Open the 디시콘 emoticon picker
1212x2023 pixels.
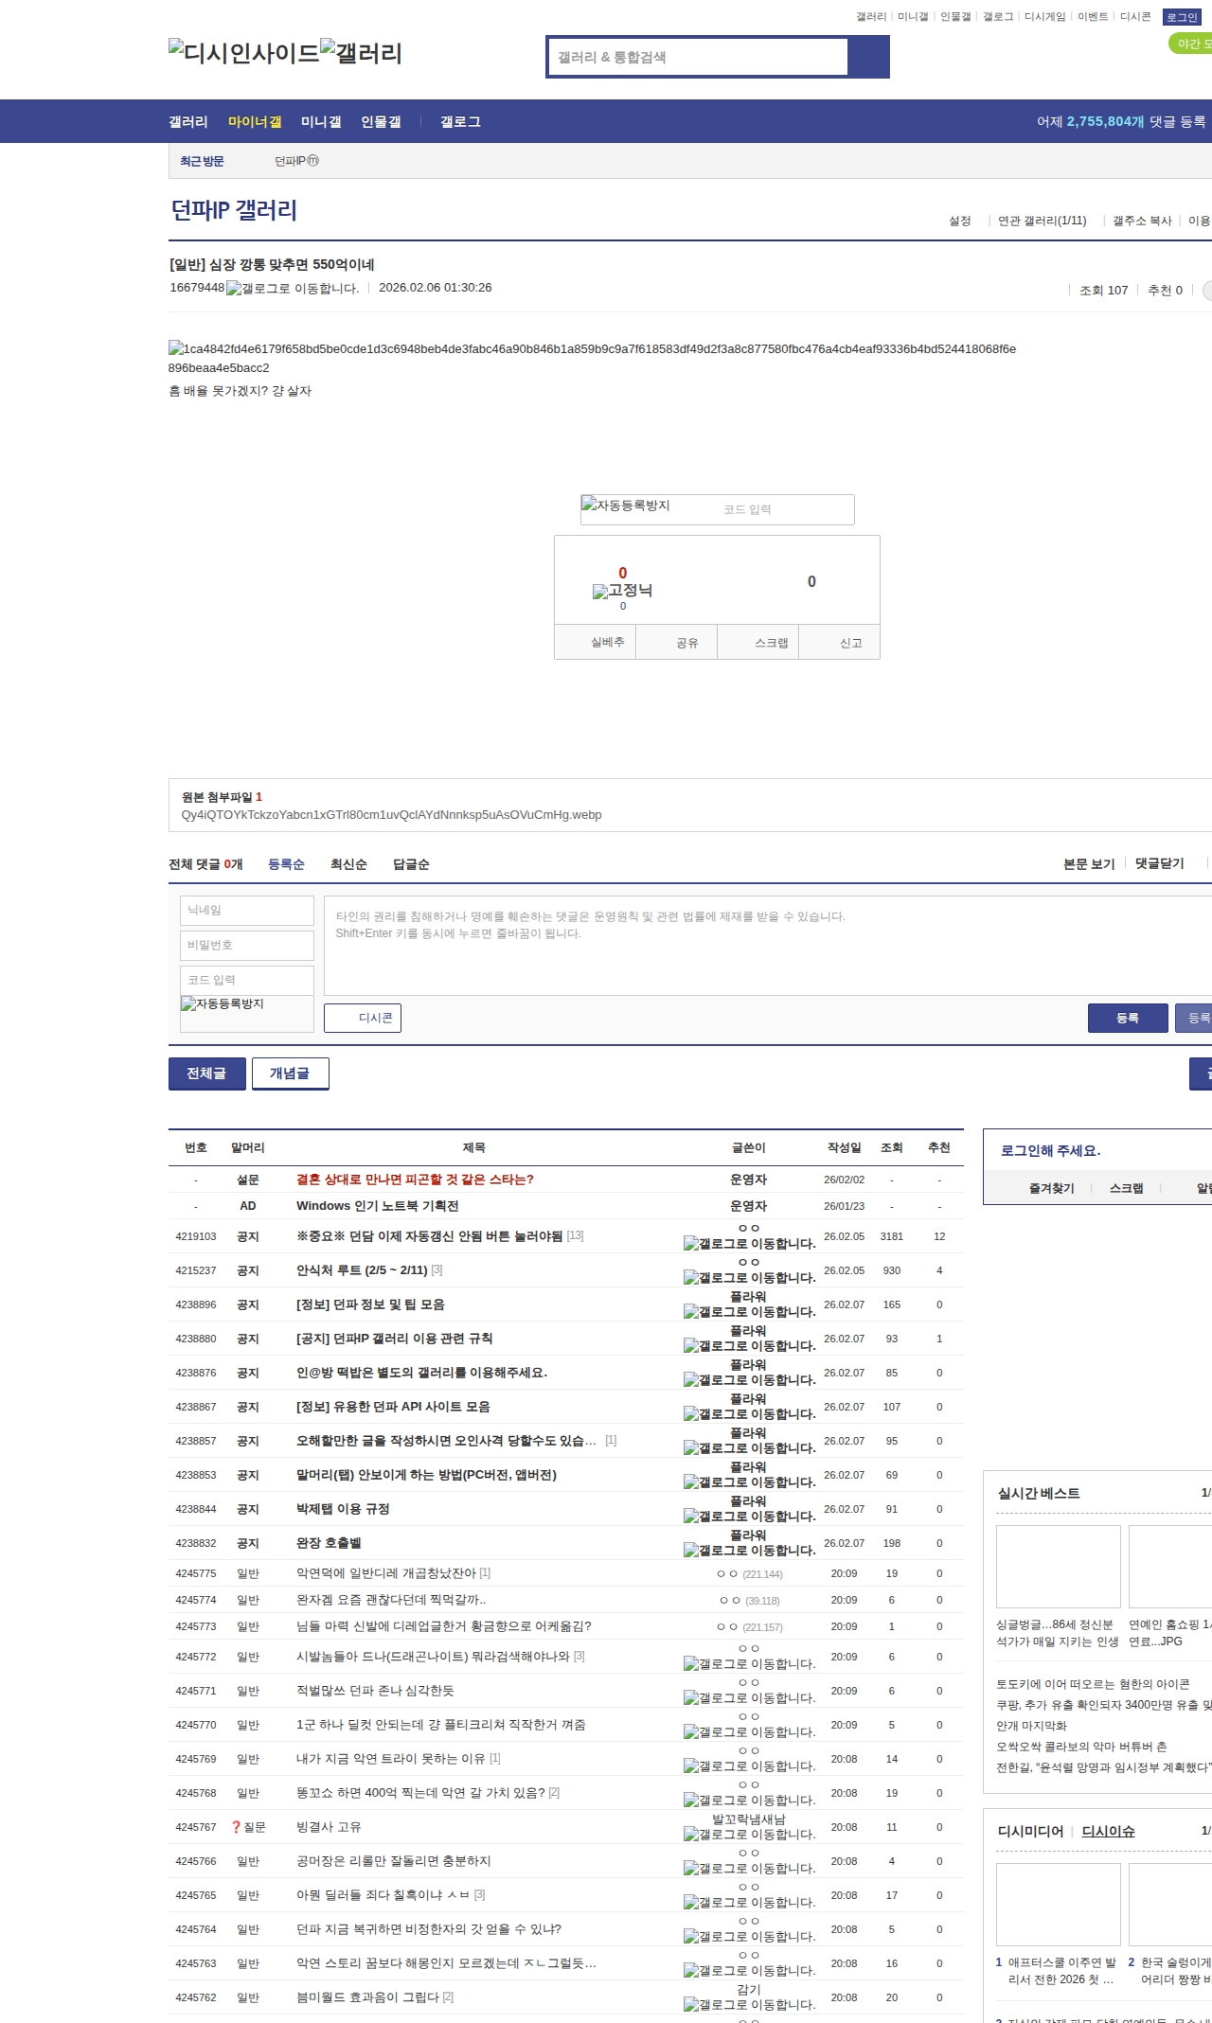(x=363, y=1018)
